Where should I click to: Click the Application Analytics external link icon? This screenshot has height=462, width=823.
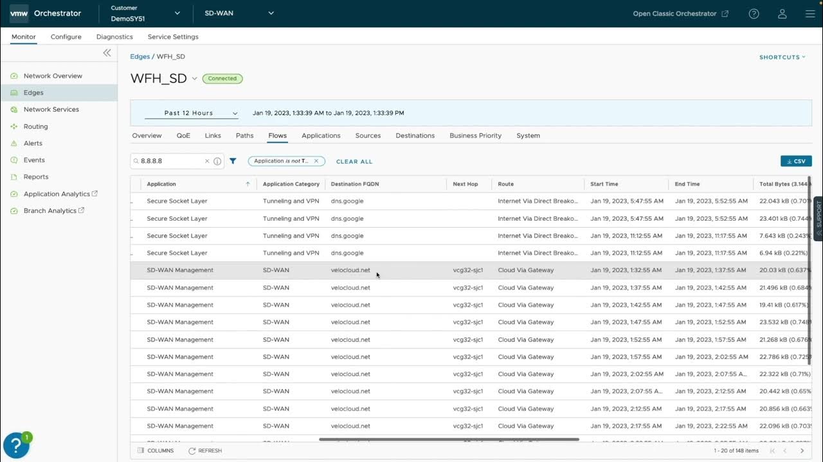[95, 193]
